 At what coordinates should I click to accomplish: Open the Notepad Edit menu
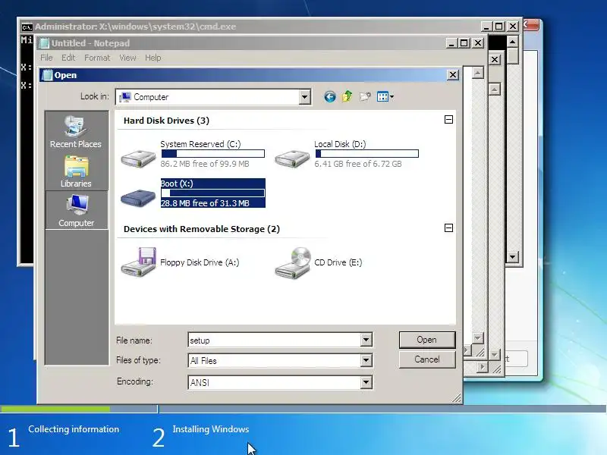[x=68, y=58]
